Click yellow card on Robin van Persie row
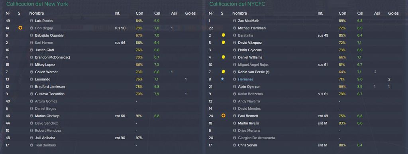Image resolution: width=408 pixels, height=154 pixels. coord(223,72)
